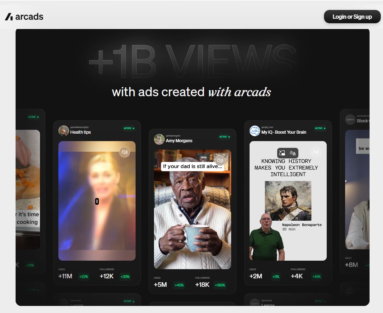Screen dimensions: 383x313
Task: Click the +10% badge on leftmost card
Action: click(x=30, y=265)
